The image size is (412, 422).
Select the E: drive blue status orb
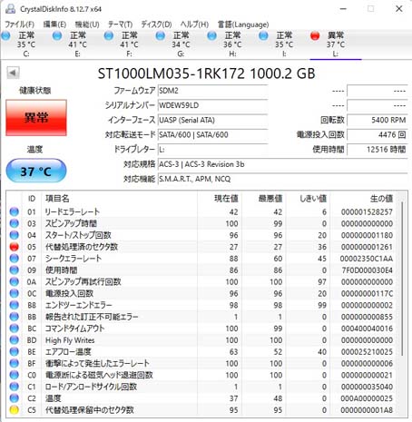click(57, 36)
